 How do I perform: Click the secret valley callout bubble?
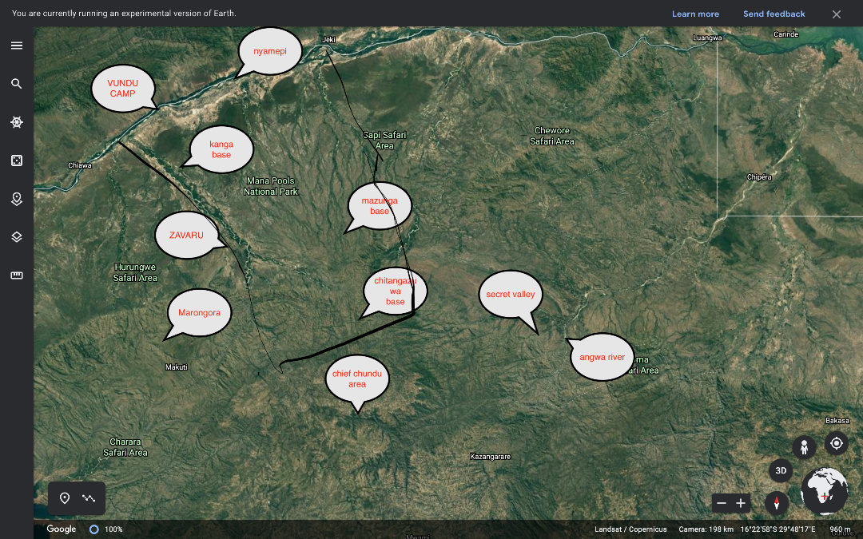511,294
